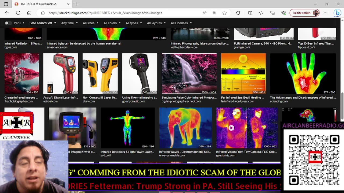Image resolution: width=344 pixels, height=193 pixels.
Task: Open Browser essentials heart icon
Action: pyautogui.click(x=284, y=13)
